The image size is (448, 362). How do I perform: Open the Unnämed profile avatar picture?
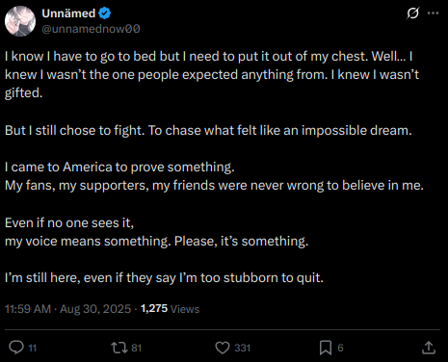coord(20,21)
